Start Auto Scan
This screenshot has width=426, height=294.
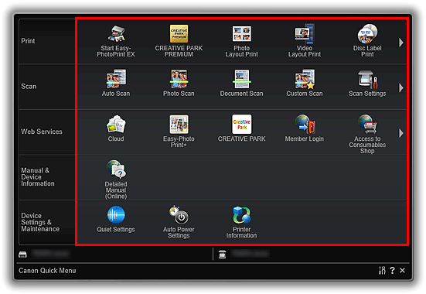coord(116,84)
